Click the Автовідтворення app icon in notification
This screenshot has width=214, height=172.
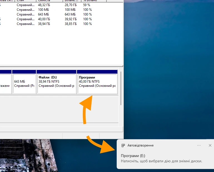(x=123, y=145)
